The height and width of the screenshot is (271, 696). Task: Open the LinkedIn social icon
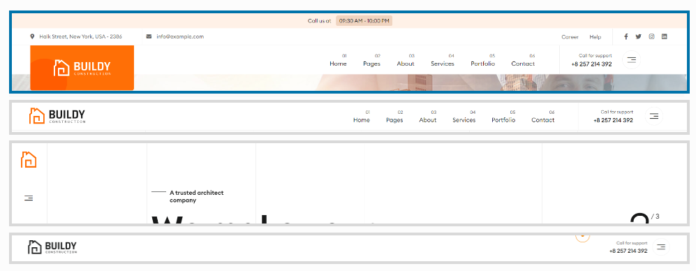(x=664, y=37)
